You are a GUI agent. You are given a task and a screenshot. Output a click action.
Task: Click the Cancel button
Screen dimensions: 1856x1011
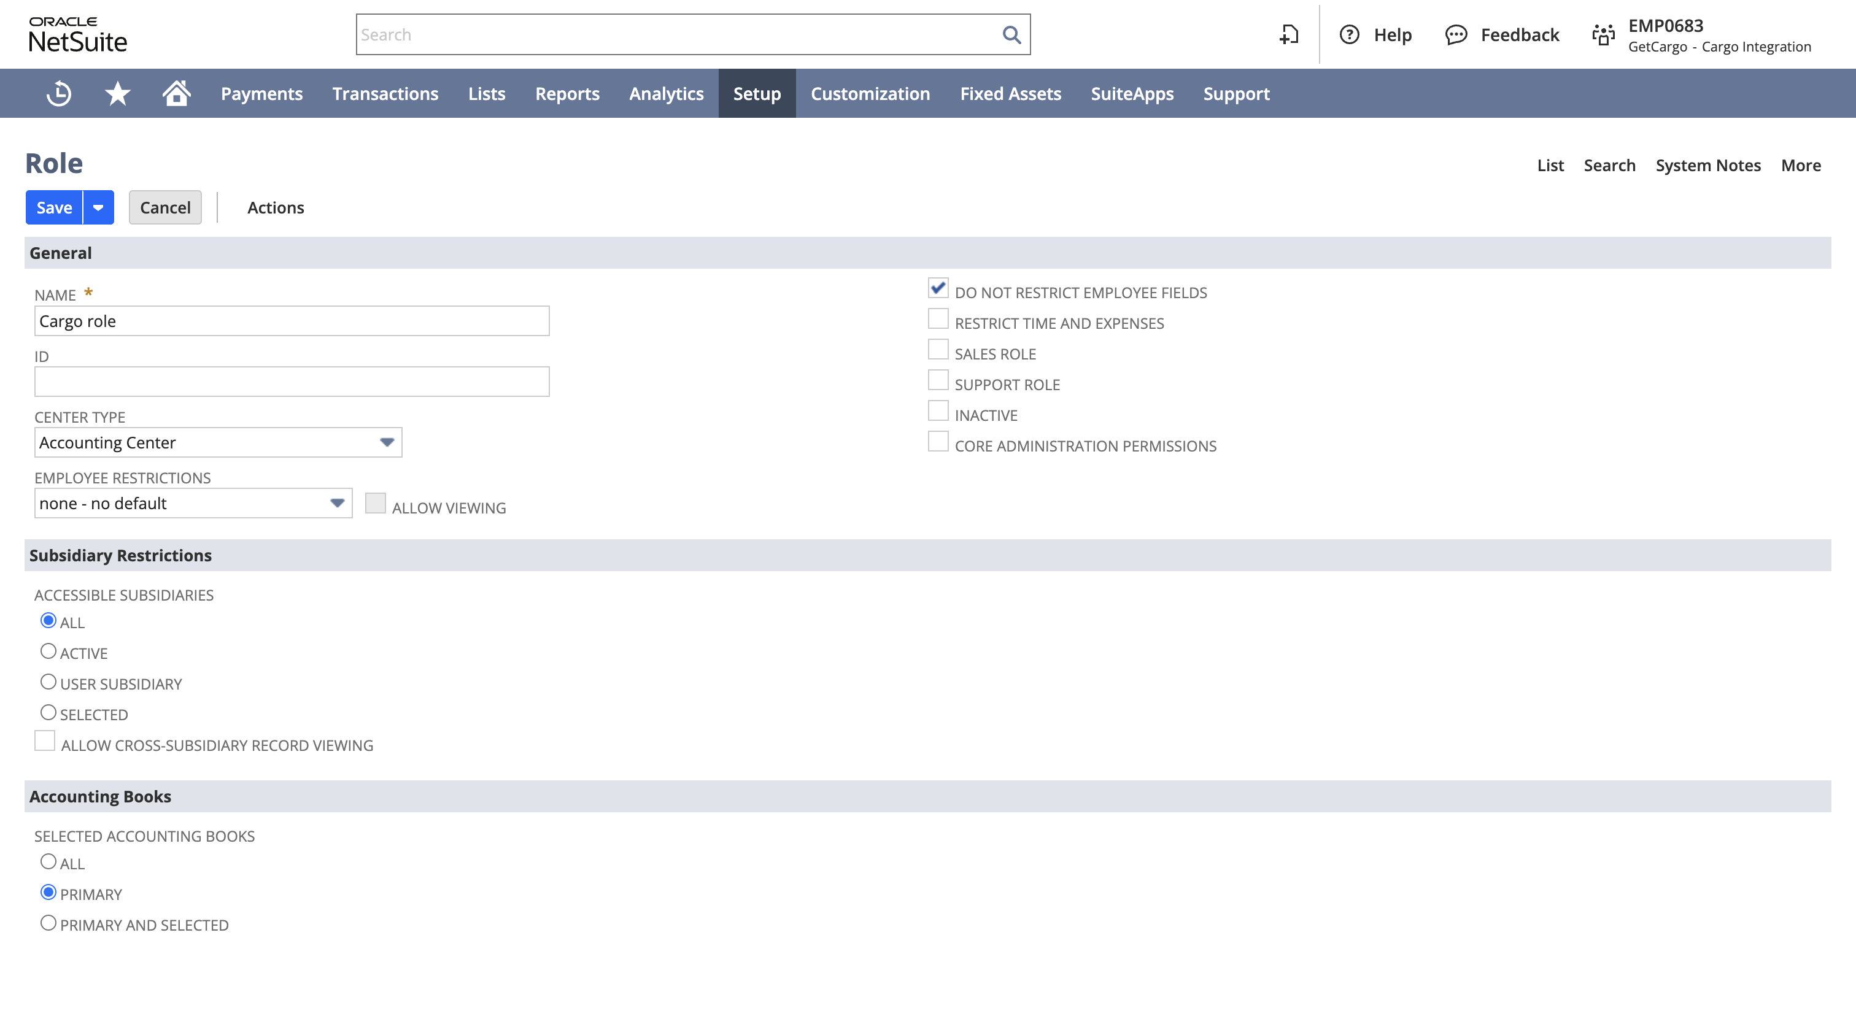(x=164, y=207)
